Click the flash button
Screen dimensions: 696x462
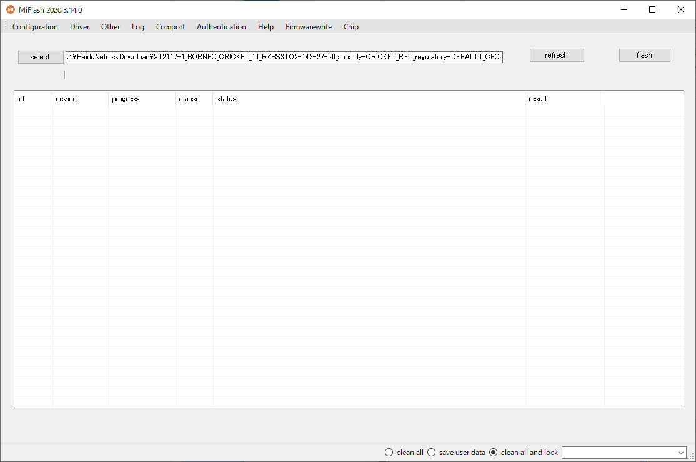(645, 55)
